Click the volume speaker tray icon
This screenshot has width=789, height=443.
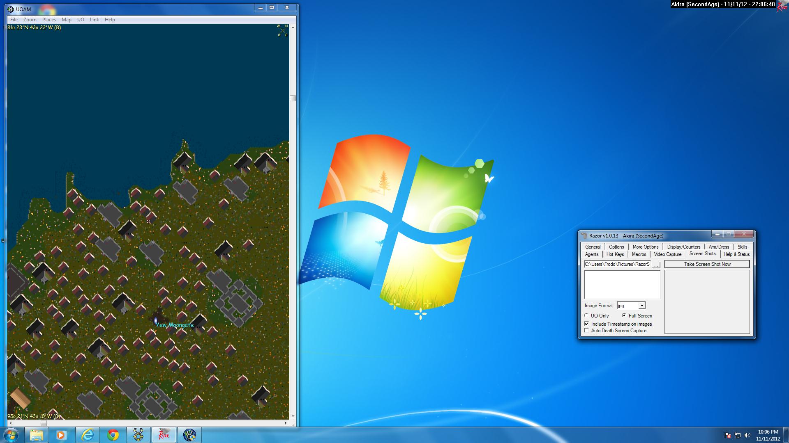tap(747, 435)
